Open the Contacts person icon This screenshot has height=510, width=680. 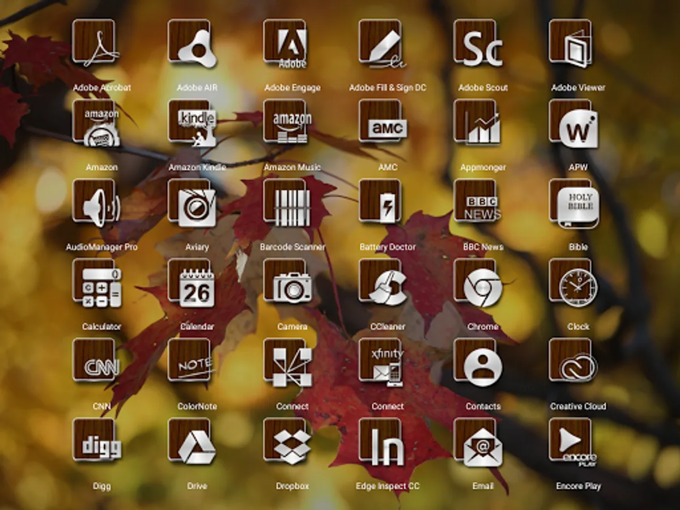point(478,363)
